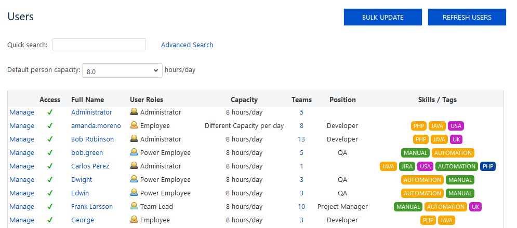This screenshot has height=228, width=517.
Task: Click the Skills / Tags column header
Action: click(437, 99)
